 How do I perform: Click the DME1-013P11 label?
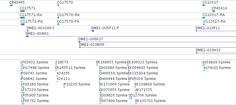(x=207, y=28)
